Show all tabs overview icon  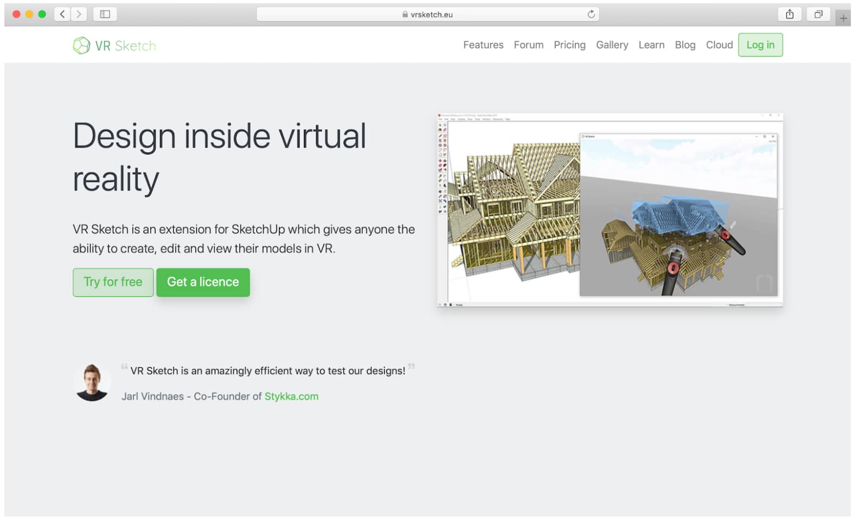coord(818,14)
